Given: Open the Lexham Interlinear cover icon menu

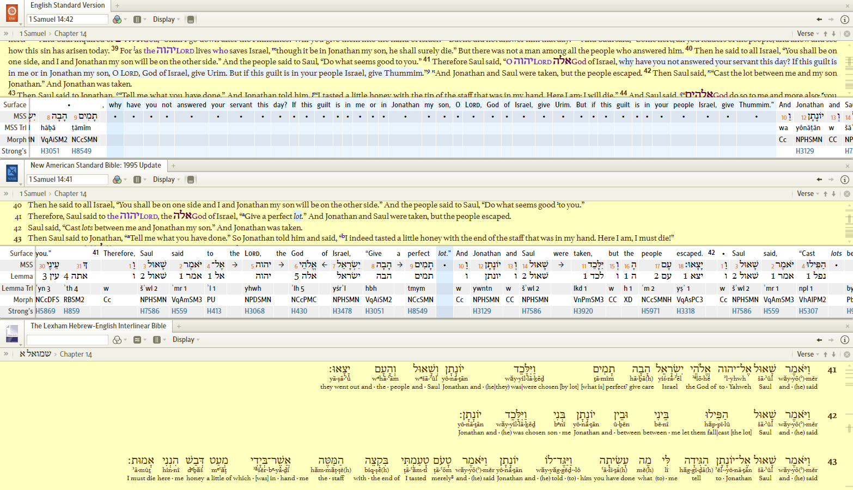Looking at the screenshot, I should [12, 333].
